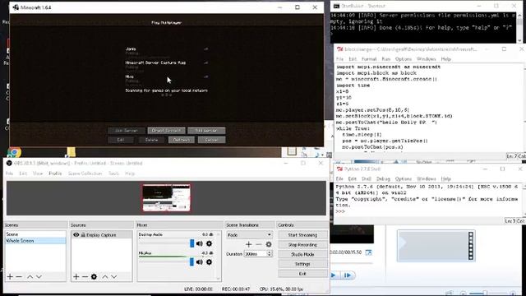
Task: Click Refresh in Minecraft multiplayer screen
Action: click(182, 140)
